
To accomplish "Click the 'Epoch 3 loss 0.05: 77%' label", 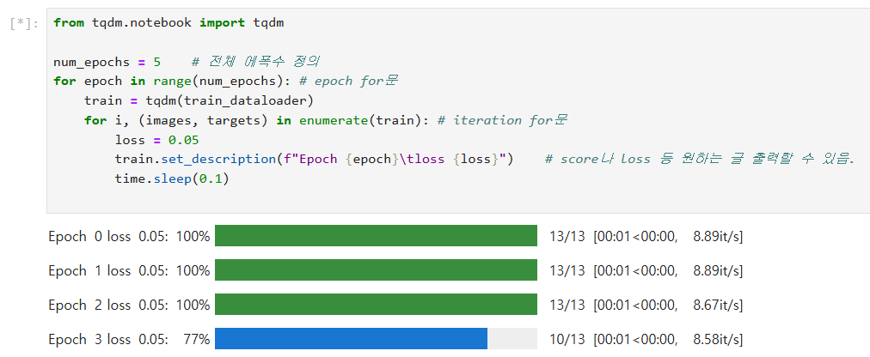I will pyautogui.click(x=129, y=339).
